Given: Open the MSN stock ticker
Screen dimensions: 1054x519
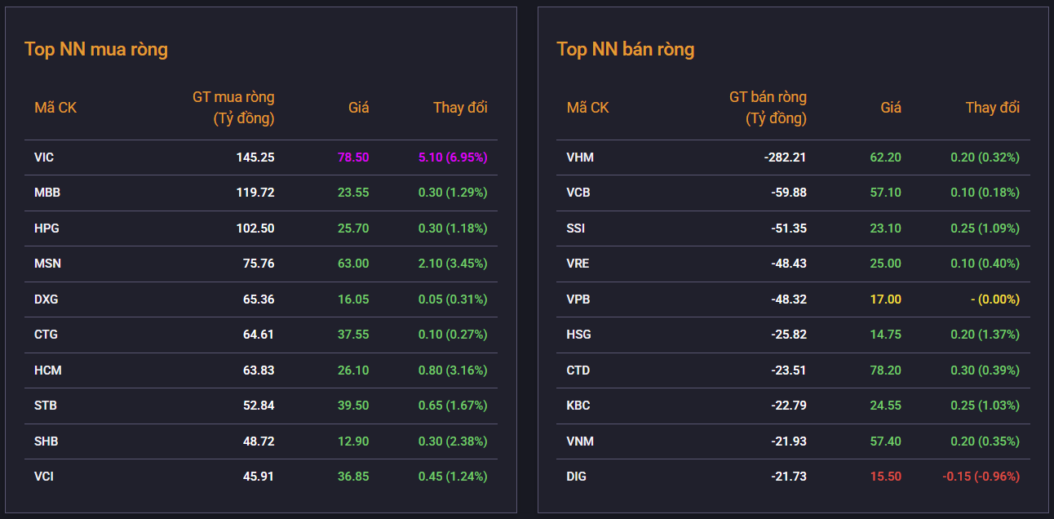Looking at the screenshot, I should 47,264.
